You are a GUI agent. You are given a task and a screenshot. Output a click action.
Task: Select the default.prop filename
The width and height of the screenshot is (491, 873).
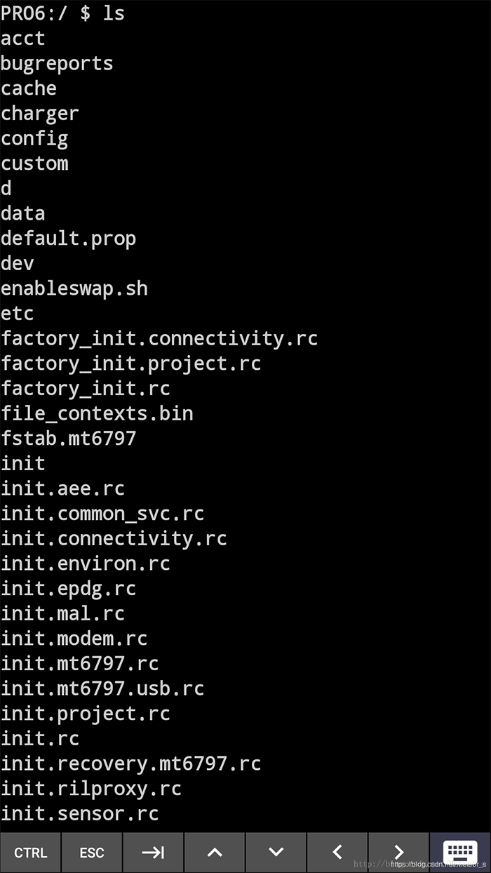point(68,238)
